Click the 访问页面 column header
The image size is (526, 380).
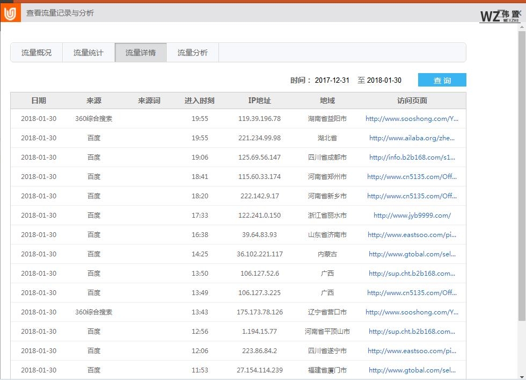click(x=412, y=101)
